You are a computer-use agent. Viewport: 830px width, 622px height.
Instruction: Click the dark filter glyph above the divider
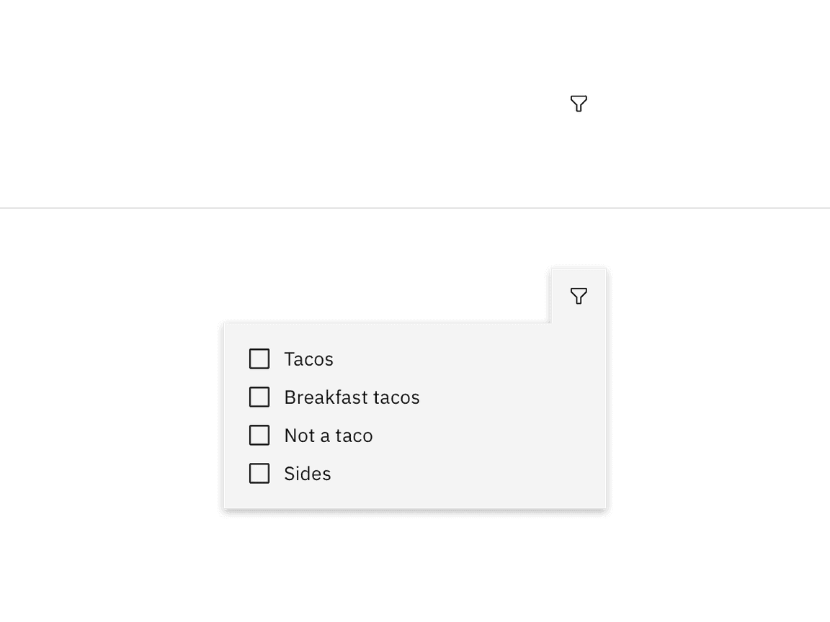tap(579, 103)
